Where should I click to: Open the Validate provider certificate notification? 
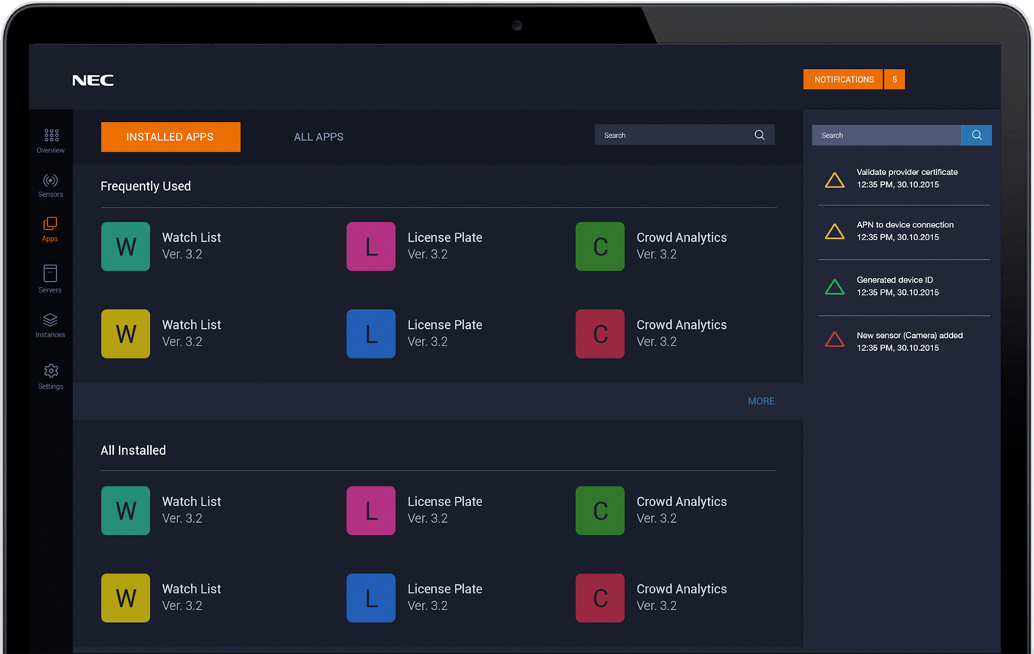(907, 178)
